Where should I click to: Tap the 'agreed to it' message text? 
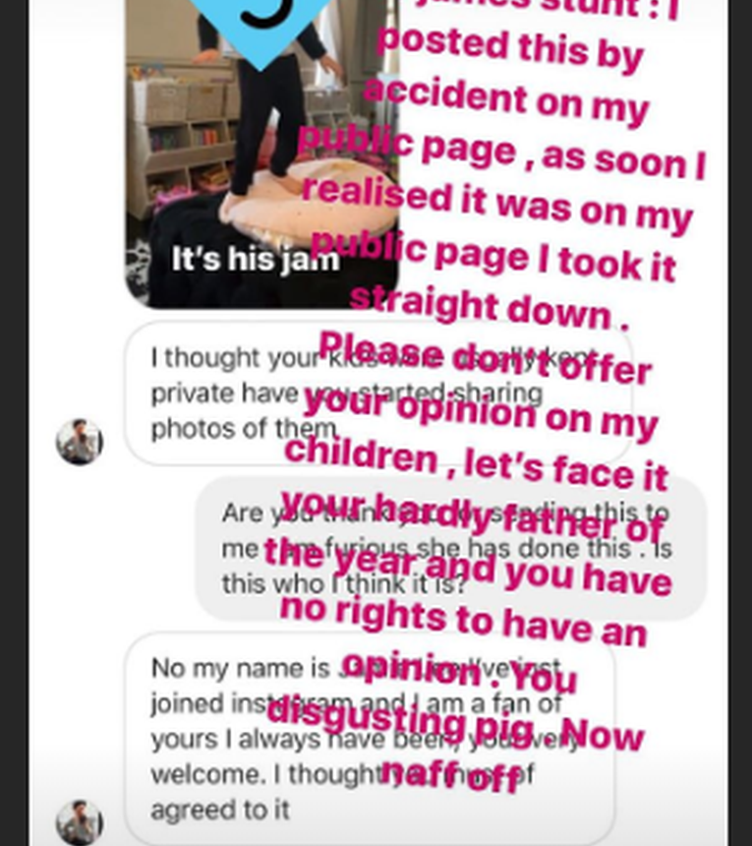pyautogui.click(x=220, y=810)
